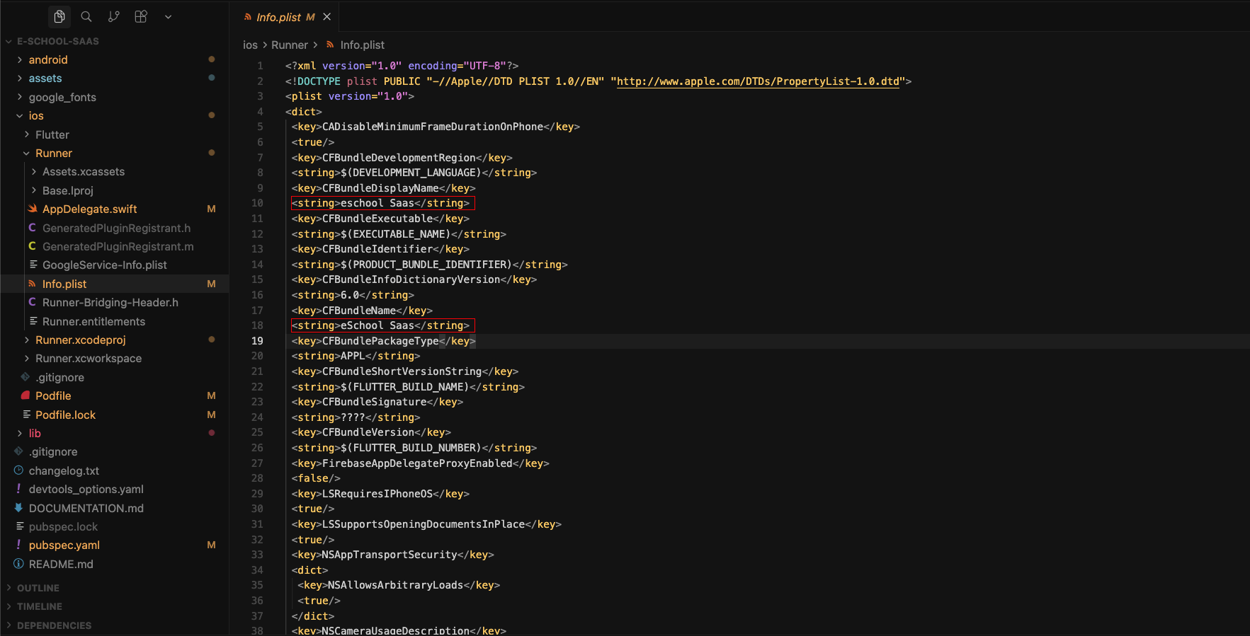Expand the OUTLINE section

pyautogui.click(x=38, y=588)
